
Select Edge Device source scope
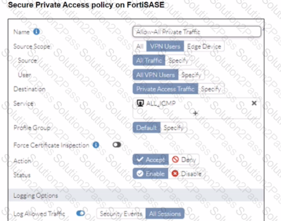(204, 46)
